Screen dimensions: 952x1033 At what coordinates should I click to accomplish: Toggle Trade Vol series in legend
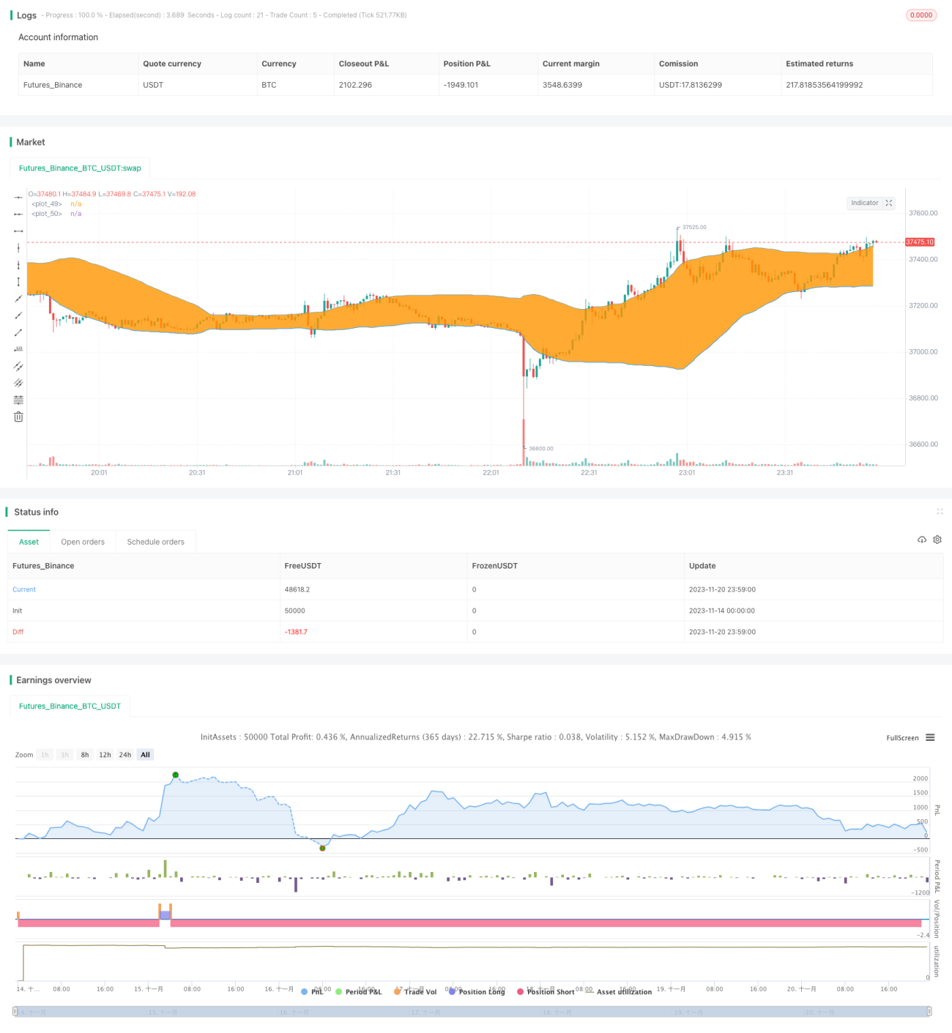pyautogui.click(x=415, y=992)
